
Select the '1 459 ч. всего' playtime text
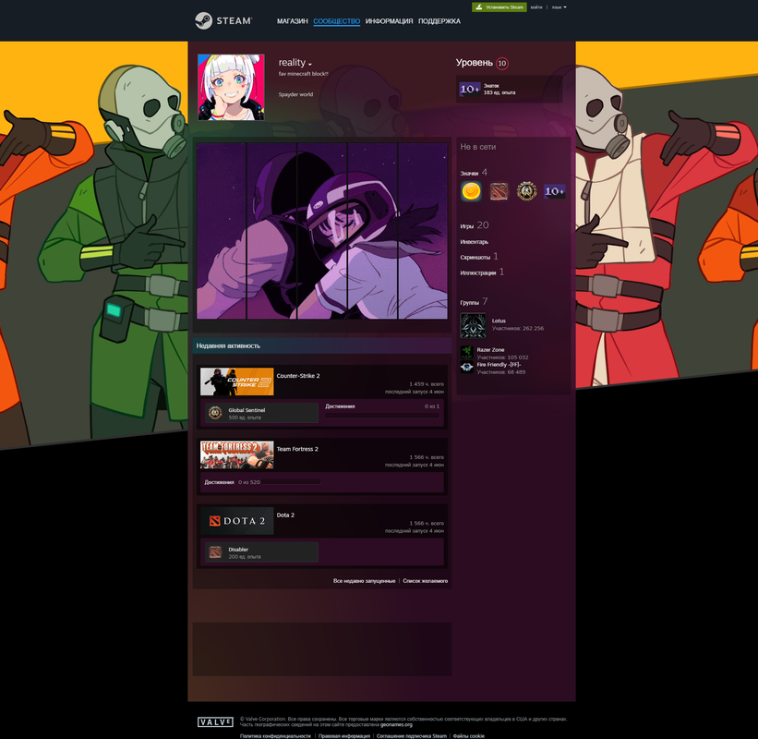pyautogui.click(x=427, y=384)
